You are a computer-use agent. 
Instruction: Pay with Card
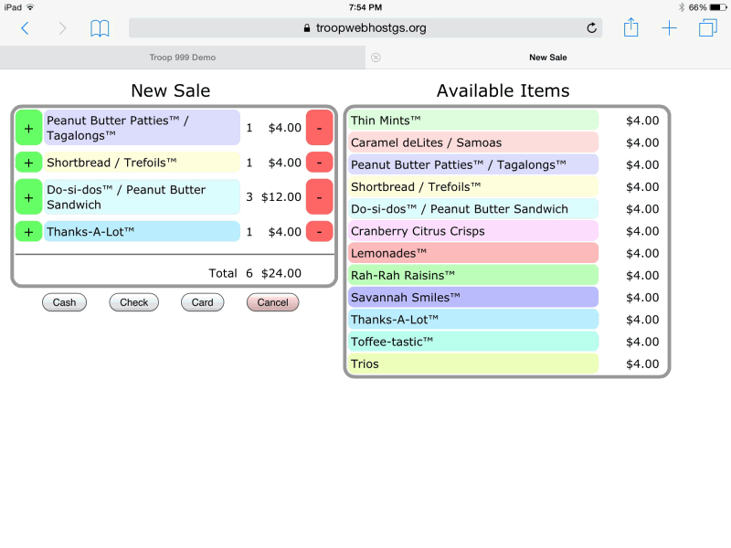pos(202,302)
